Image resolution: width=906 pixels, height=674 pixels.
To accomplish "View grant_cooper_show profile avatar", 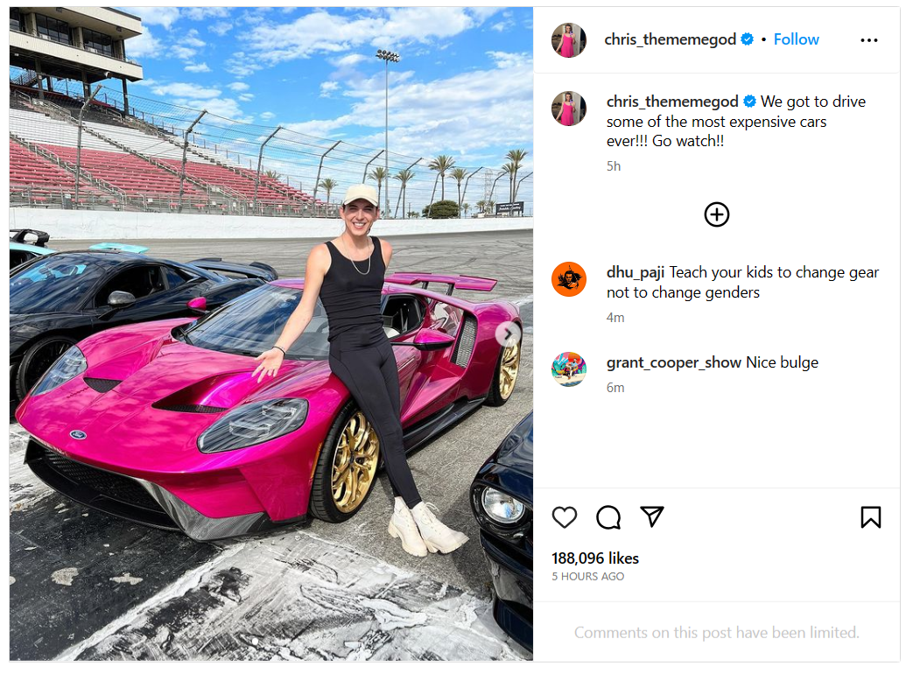I will pos(569,369).
